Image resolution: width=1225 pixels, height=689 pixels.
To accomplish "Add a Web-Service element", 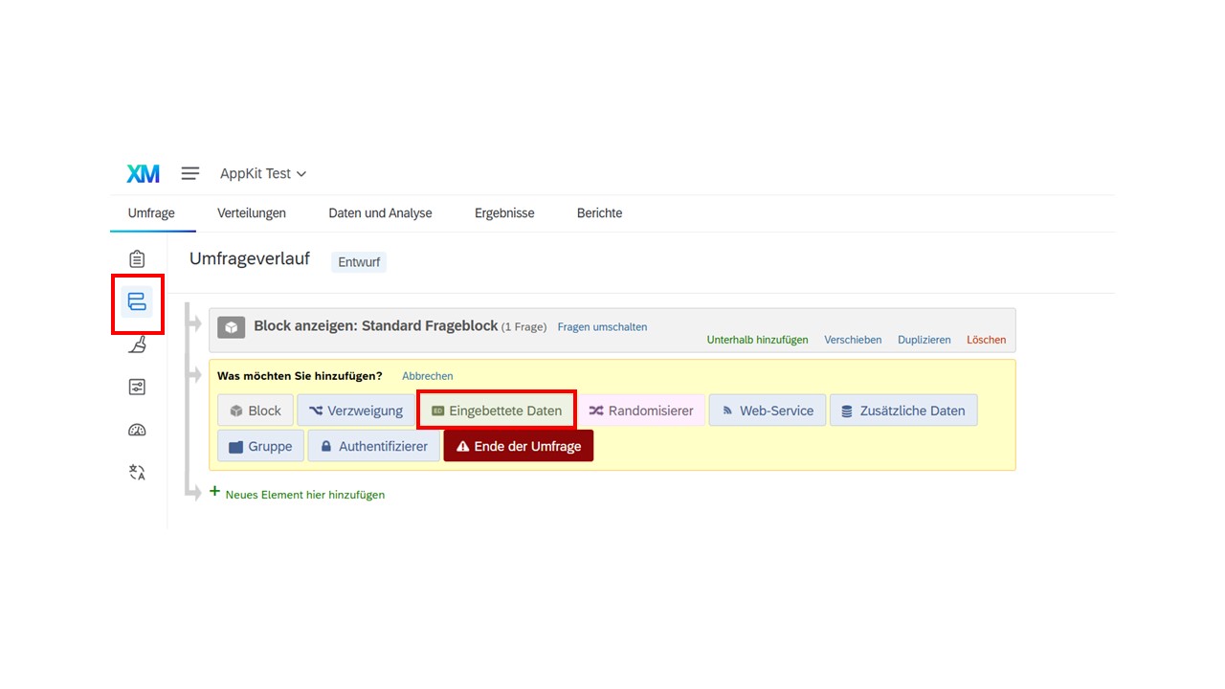I will tap(768, 411).
